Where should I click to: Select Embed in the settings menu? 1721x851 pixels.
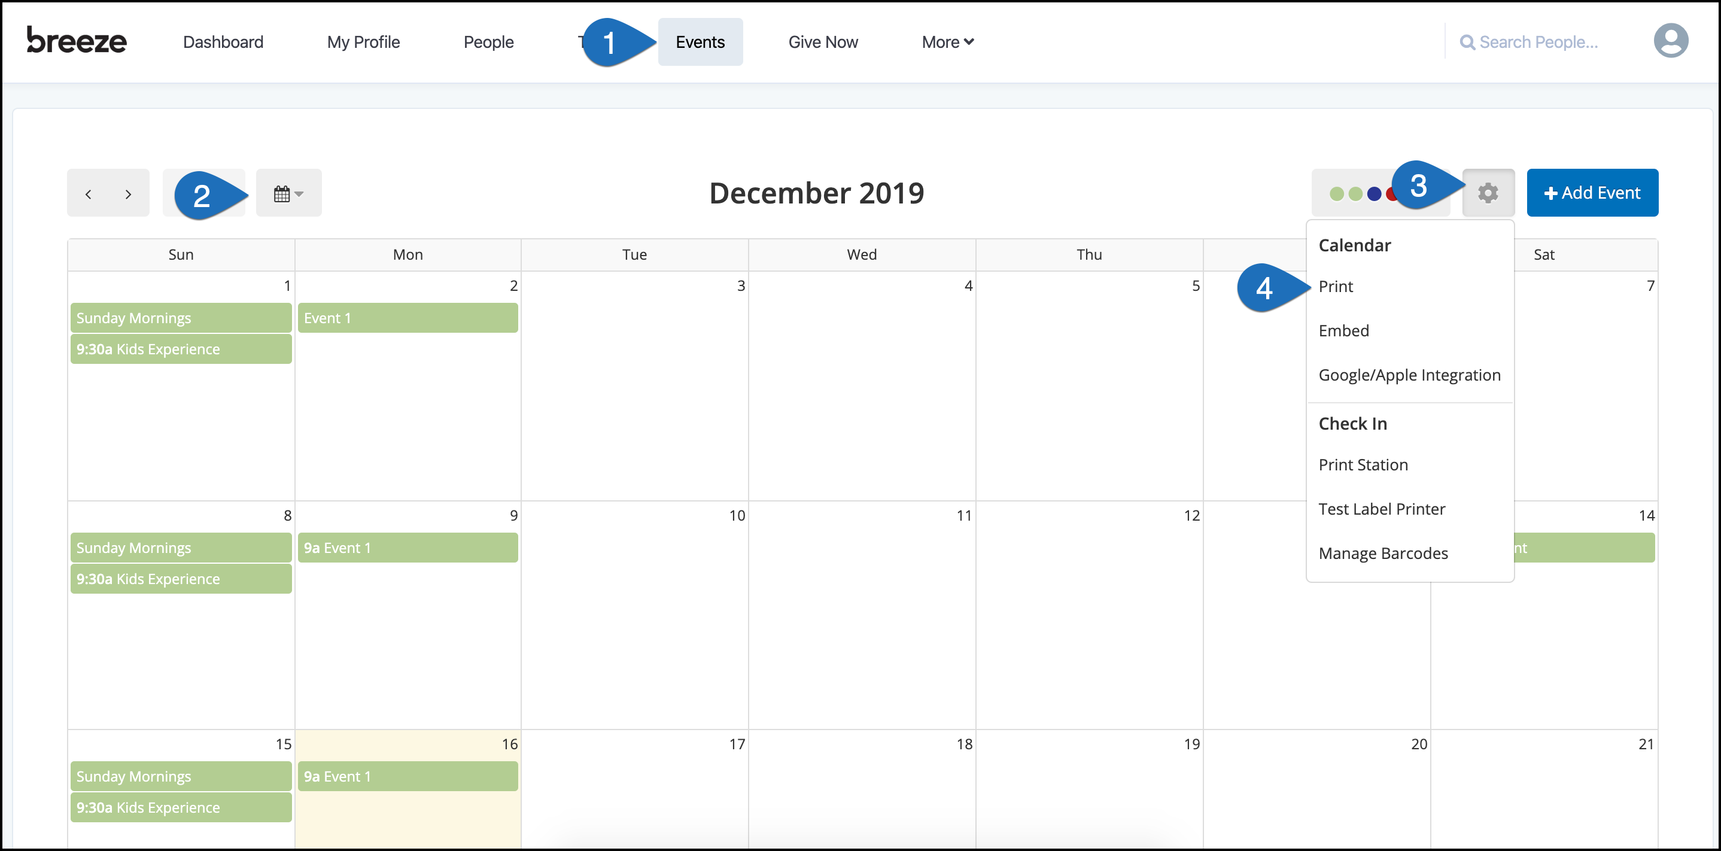pyautogui.click(x=1343, y=331)
